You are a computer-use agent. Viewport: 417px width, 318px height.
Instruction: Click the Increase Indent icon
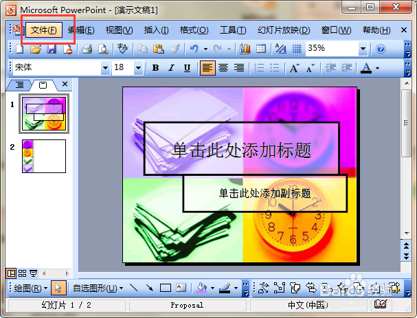pos(346,68)
